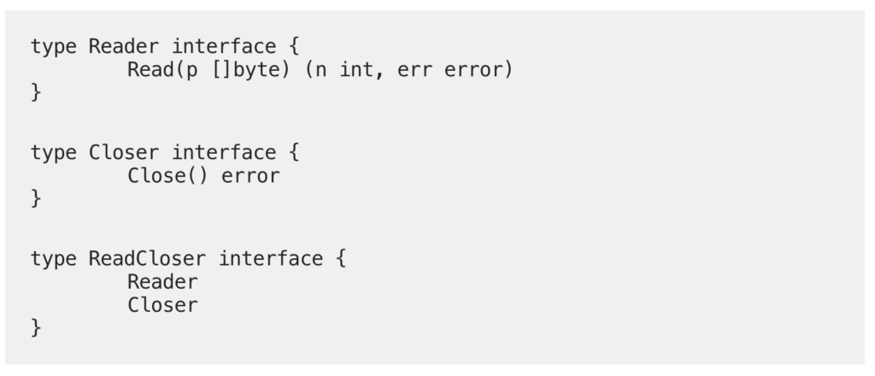875x376 pixels.
Task: Click the Close() method name
Action: (x=161, y=176)
